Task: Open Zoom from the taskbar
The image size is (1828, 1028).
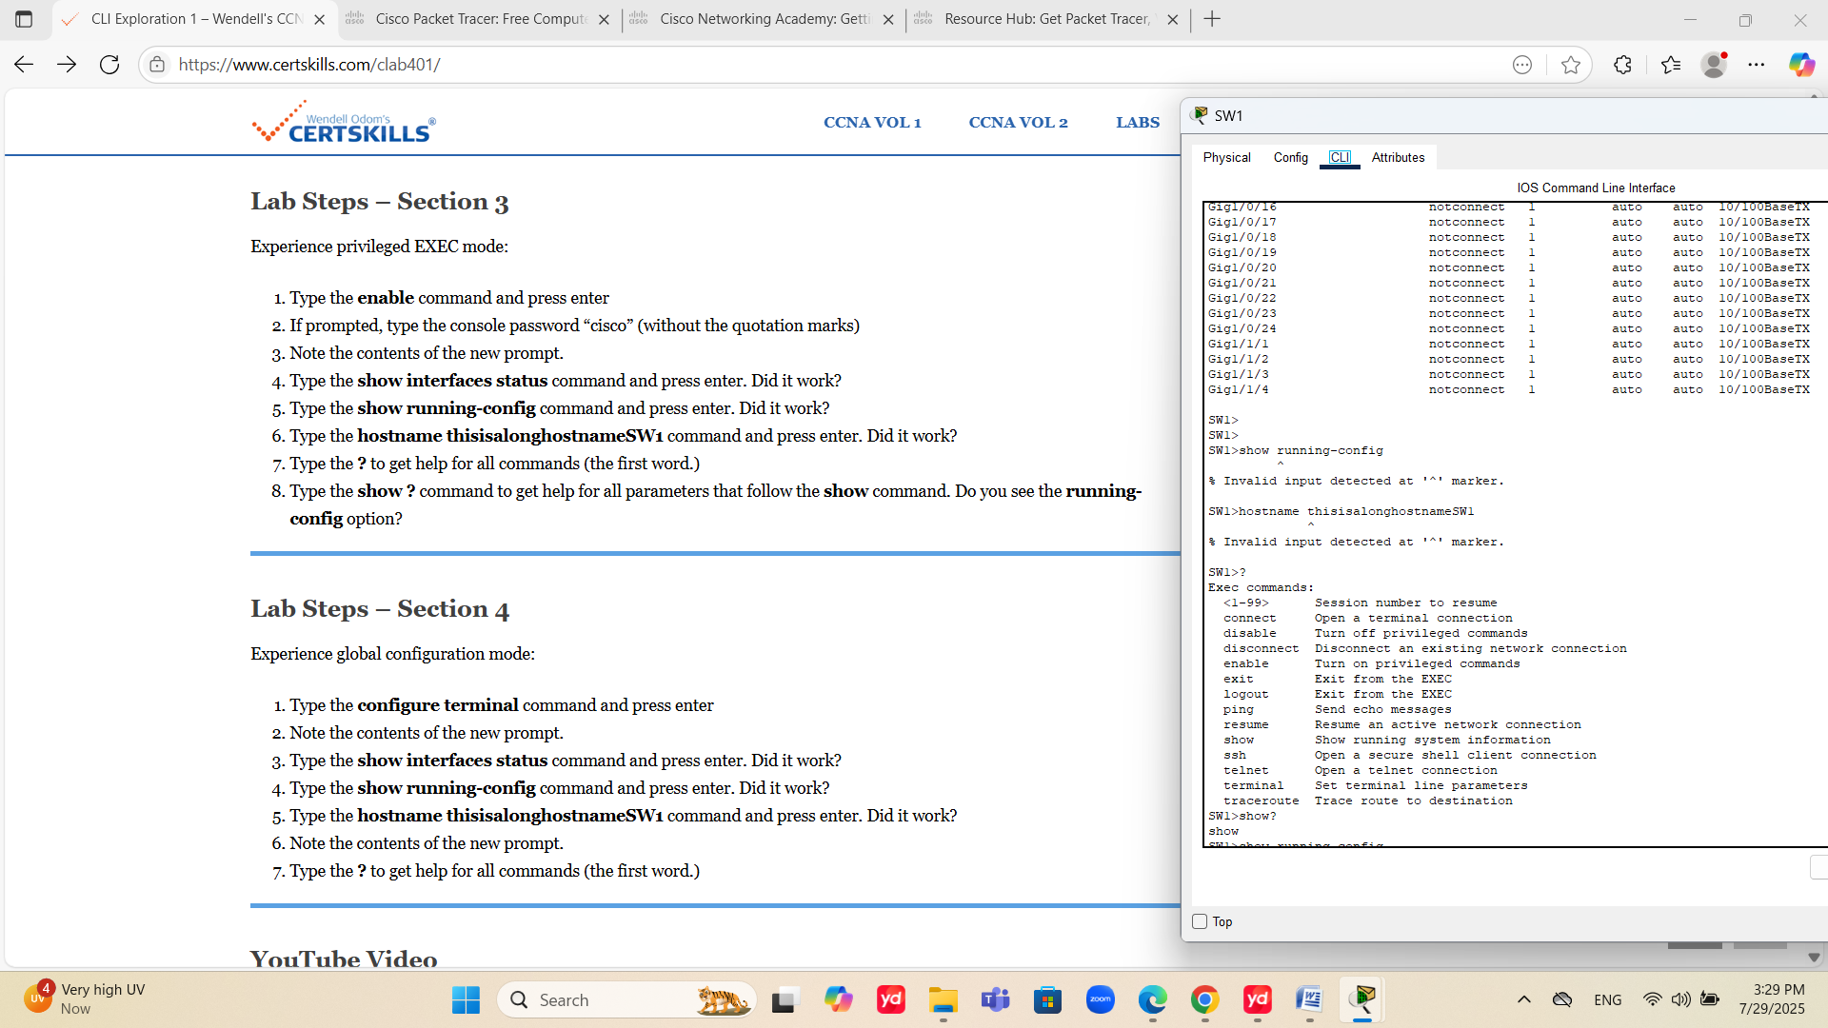Action: click(1100, 999)
